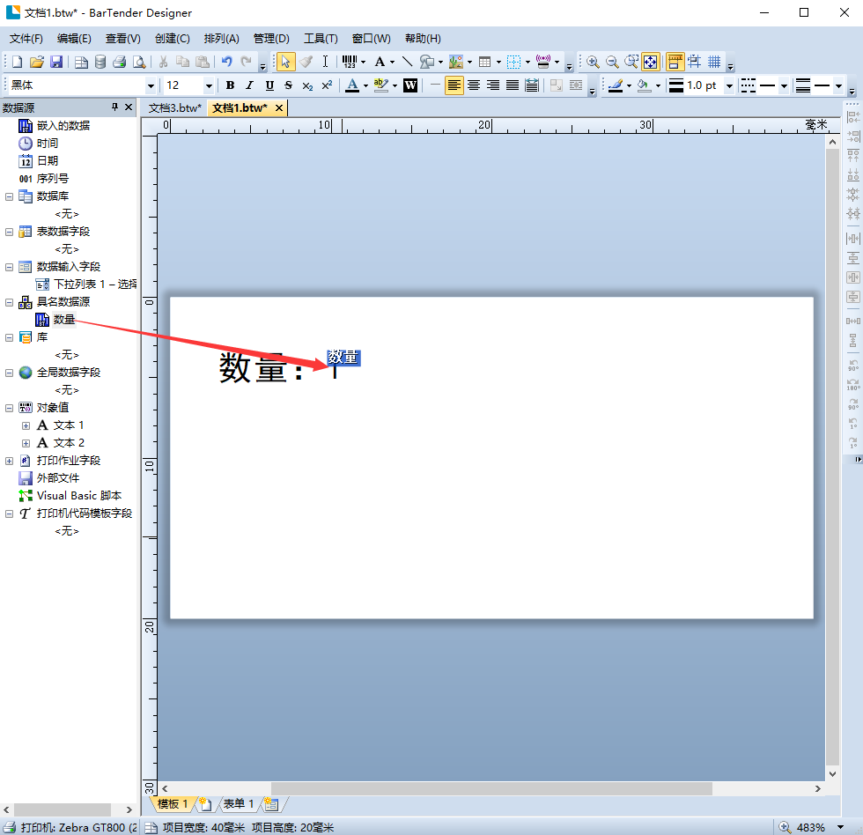Open the font name dropdown
The height and width of the screenshot is (835, 863).
(151, 85)
